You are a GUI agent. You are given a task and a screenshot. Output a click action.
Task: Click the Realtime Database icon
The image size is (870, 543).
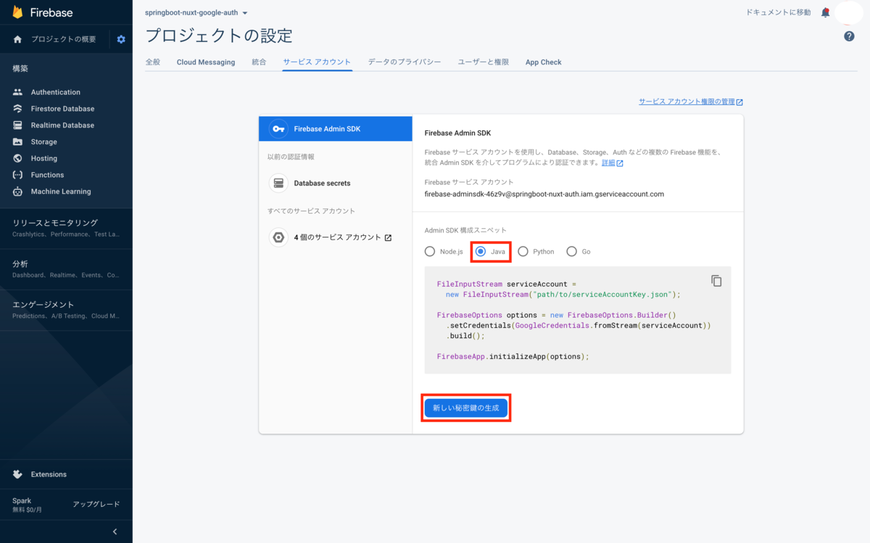click(x=18, y=125)
